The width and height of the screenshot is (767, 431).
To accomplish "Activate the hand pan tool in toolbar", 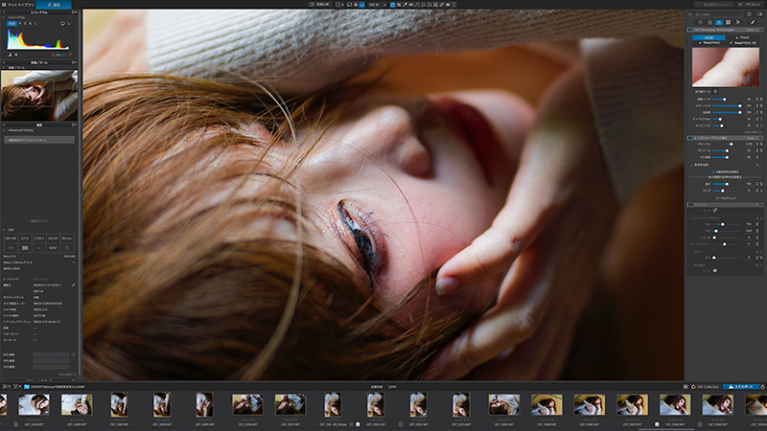I will tap(356, 5).
